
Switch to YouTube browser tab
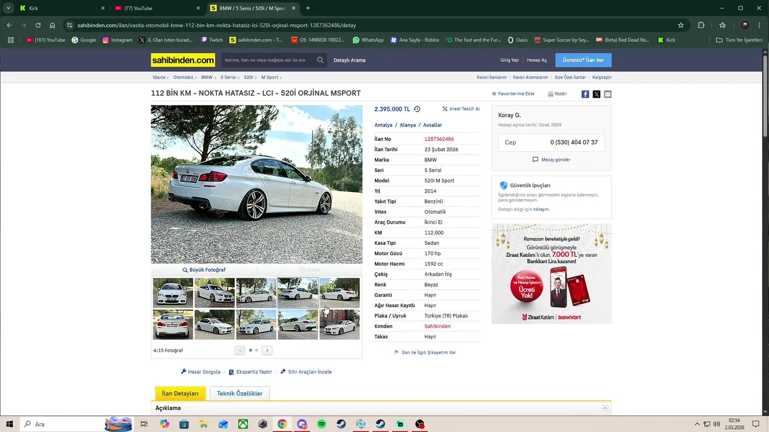(157, 8)
